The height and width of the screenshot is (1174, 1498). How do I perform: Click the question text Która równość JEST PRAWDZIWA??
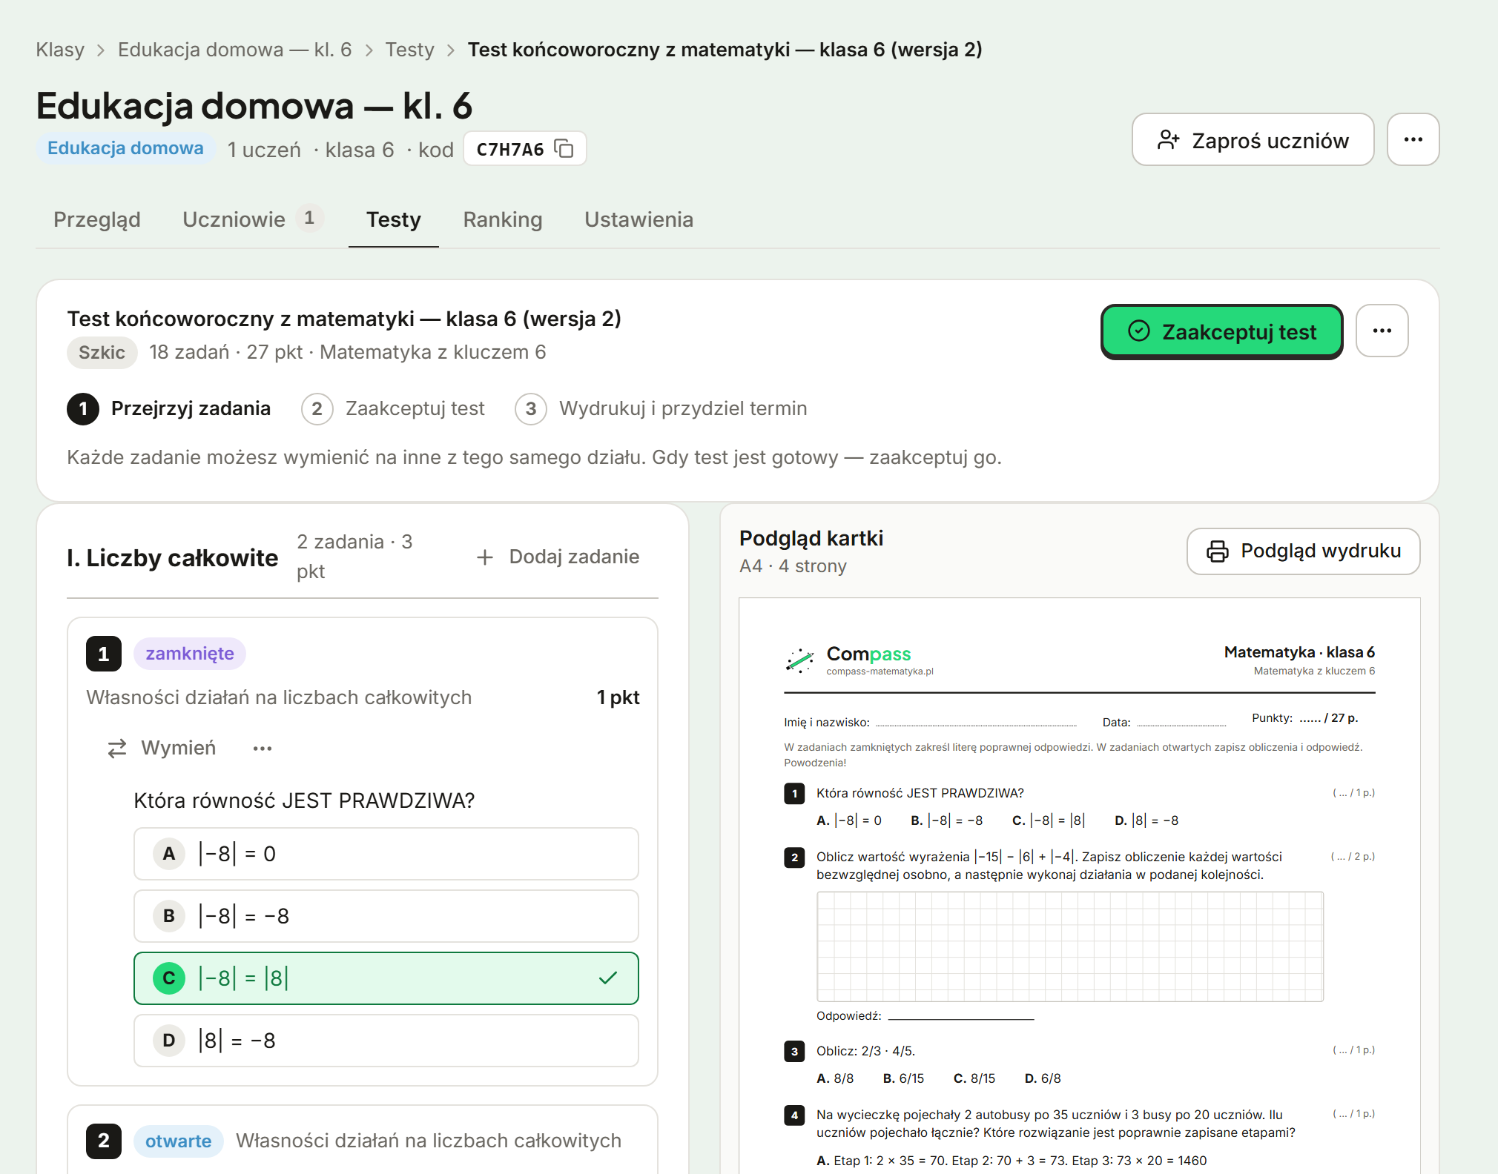coord(304,801)
